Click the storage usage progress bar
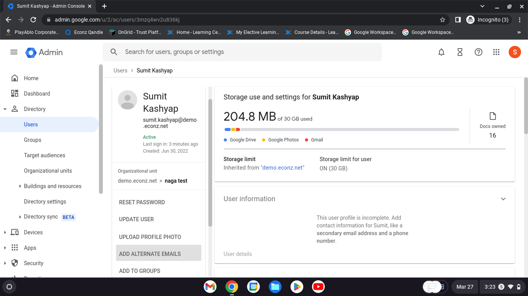Screen dimensions: 528x296 341,129
